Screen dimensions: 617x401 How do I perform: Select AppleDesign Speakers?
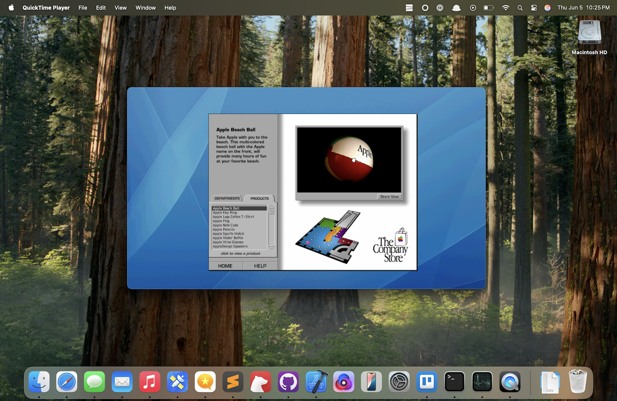[x=239, y=247]
